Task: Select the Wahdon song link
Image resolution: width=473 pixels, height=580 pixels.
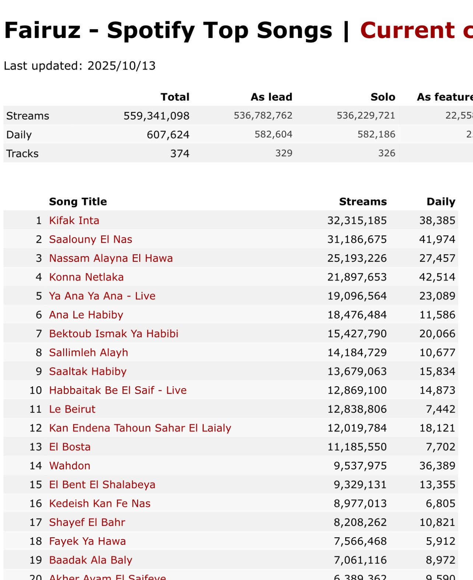Action: click(70, 466)
